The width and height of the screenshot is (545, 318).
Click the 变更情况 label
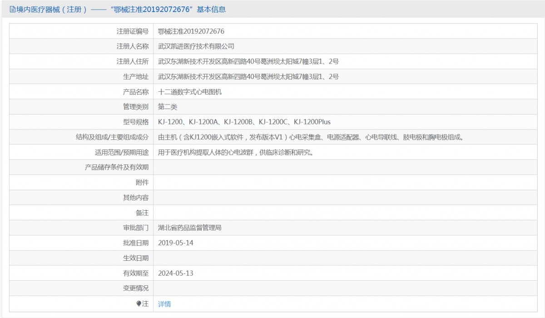tap(136, 288)
